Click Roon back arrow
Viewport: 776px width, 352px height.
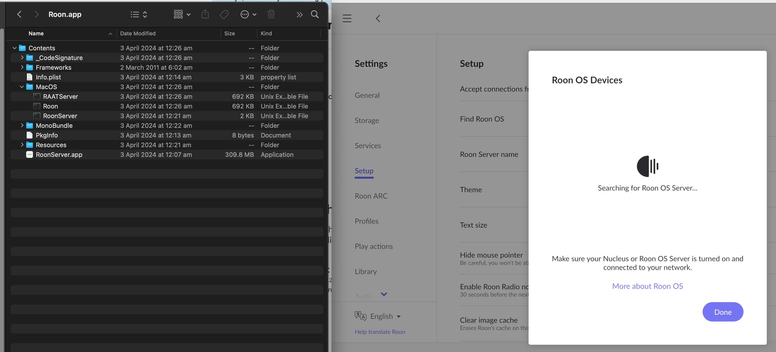pyautogui.click(x=378, y=19)
